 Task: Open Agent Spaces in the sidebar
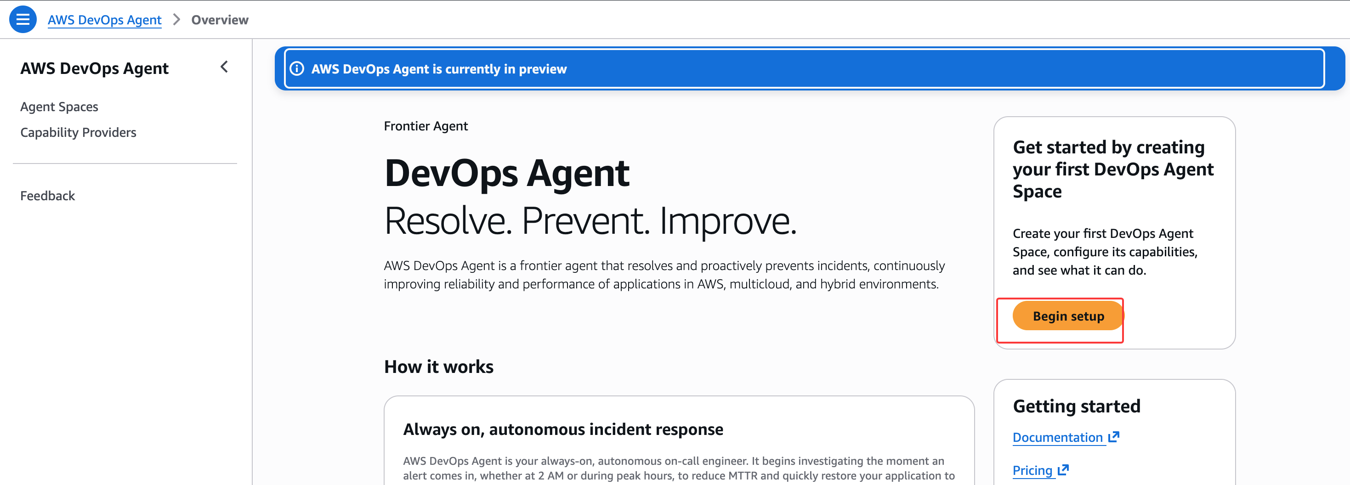(x=59, y=106)
